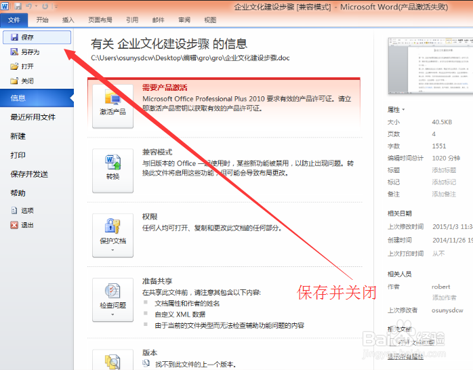Switch to the Home (开始) ribbon tab
Image resolution: width=473 pixels, height=370 pixels.
point(42,20)
